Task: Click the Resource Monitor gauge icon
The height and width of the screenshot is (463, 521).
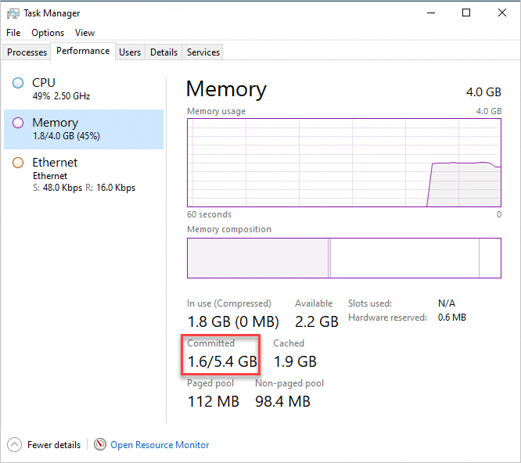Action: [x=100, y=444]
